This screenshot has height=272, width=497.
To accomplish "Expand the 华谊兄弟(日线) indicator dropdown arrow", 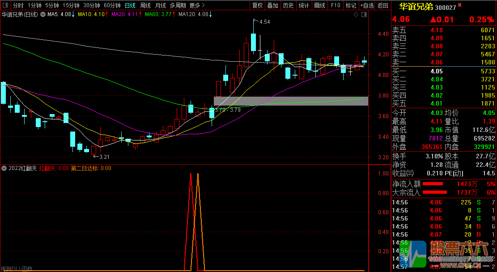I will pyautogui.click(x=42, y=14).
